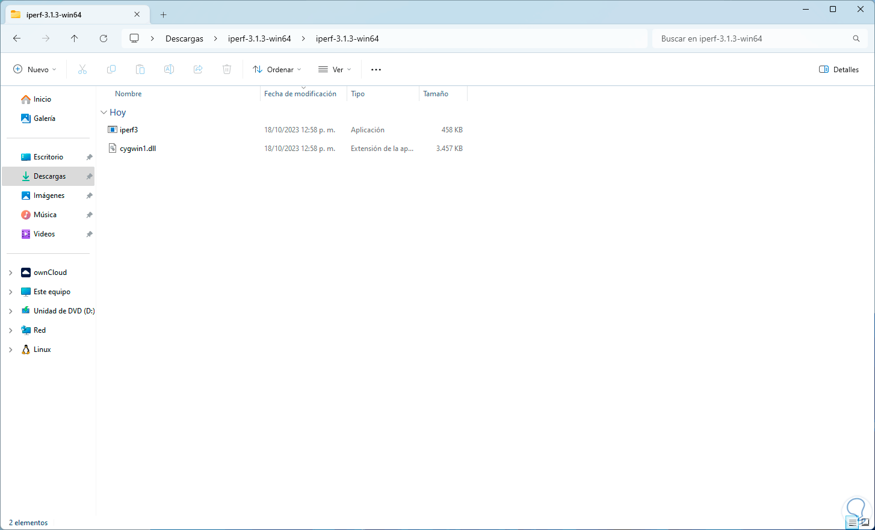Open Inicio in the navigation pane
The image size is (875, 530).
click(42, 99)
